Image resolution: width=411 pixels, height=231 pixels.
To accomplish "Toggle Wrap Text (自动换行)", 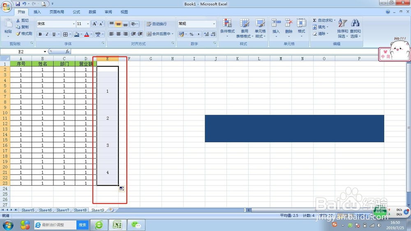I will point(157,24).
